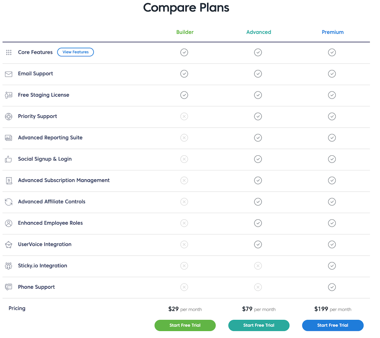Click the Email Support envelope icon
Screen dimensions: 380x338
tap(9, 74)
